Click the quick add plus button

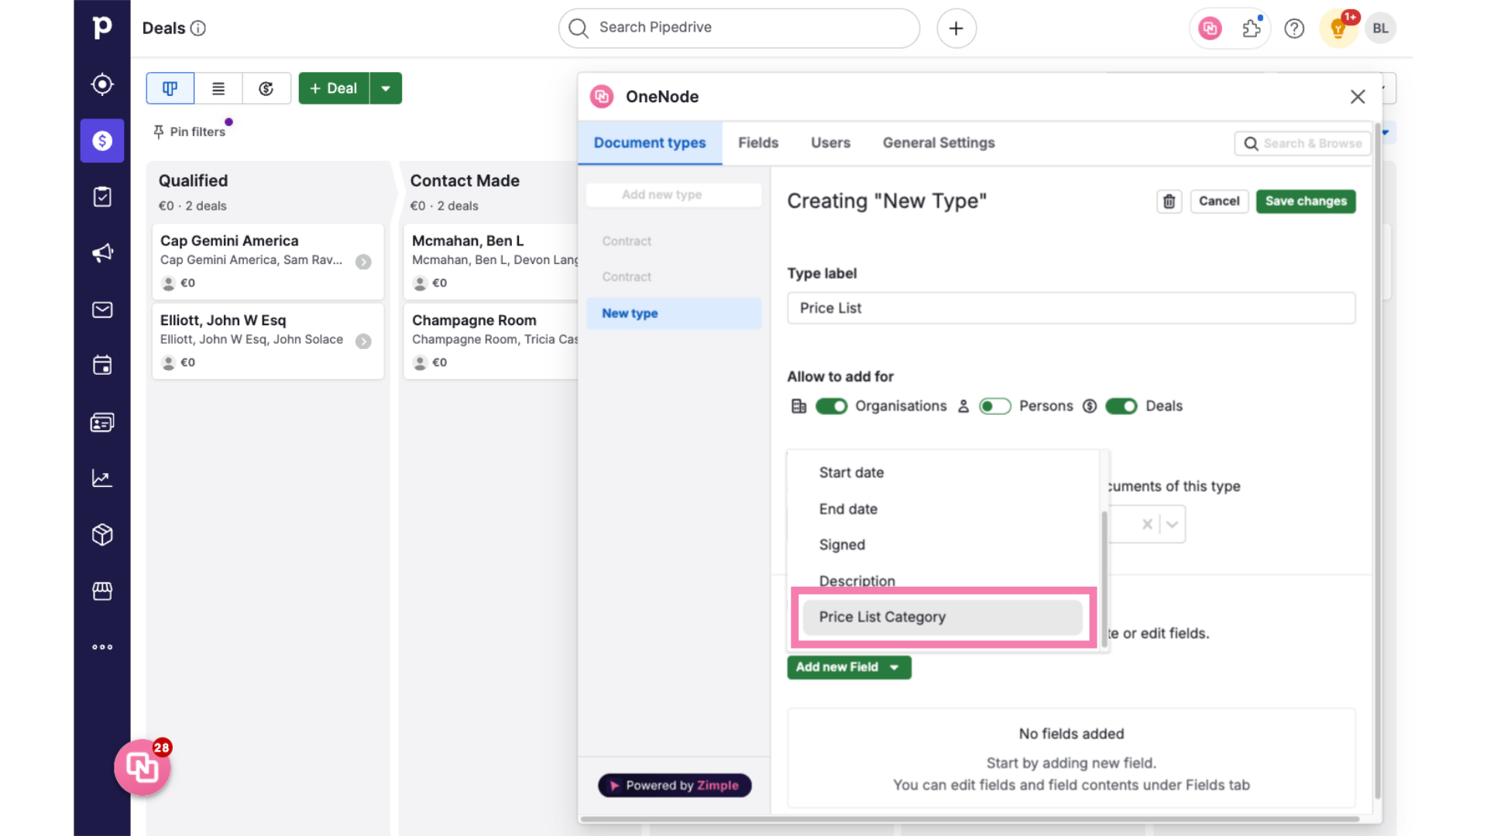tap(956, 29)
